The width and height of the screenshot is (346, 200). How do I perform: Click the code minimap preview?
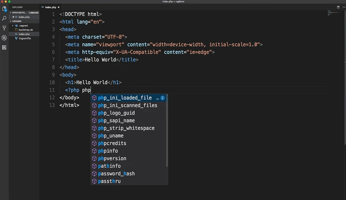pyautogui.click(x=334, y=13)
